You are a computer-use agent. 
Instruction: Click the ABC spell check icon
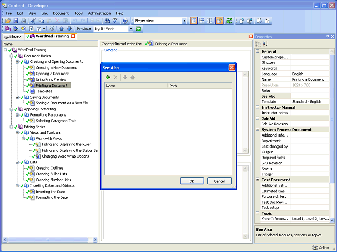(x=115, y=21)
